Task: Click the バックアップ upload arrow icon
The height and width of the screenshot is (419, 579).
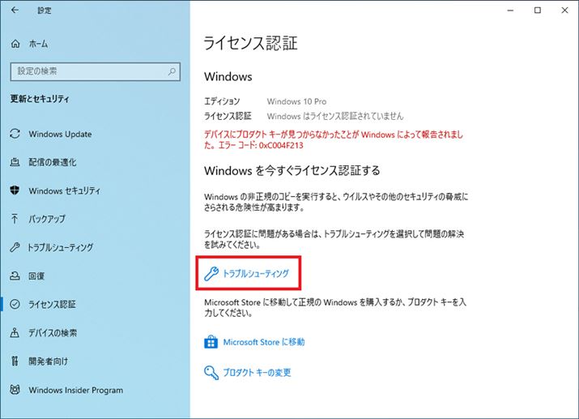Action: pos(15,219)
